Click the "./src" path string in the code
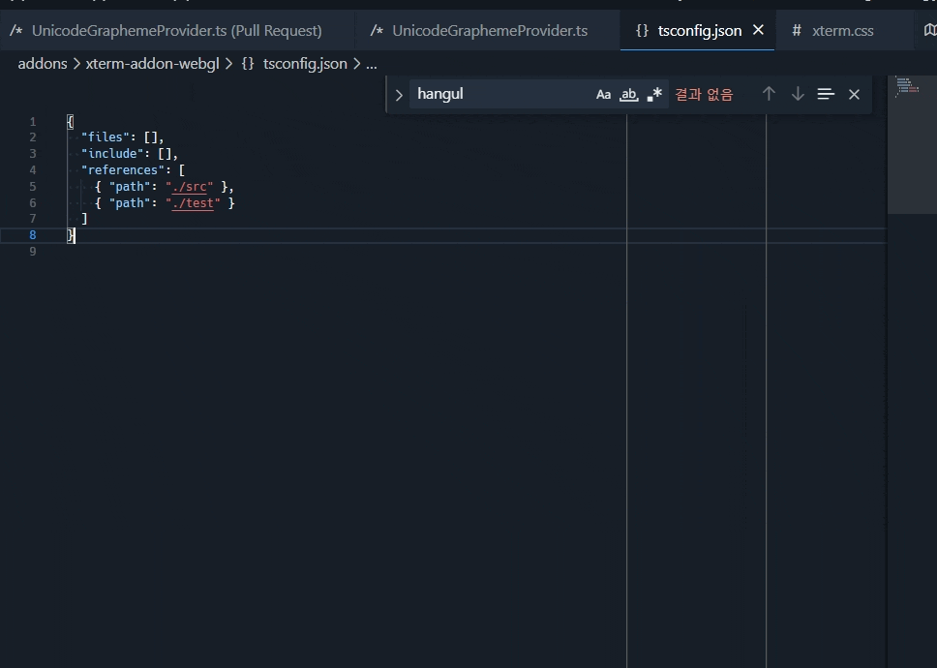Screen dimensions: 937x668 coord(191,187)
